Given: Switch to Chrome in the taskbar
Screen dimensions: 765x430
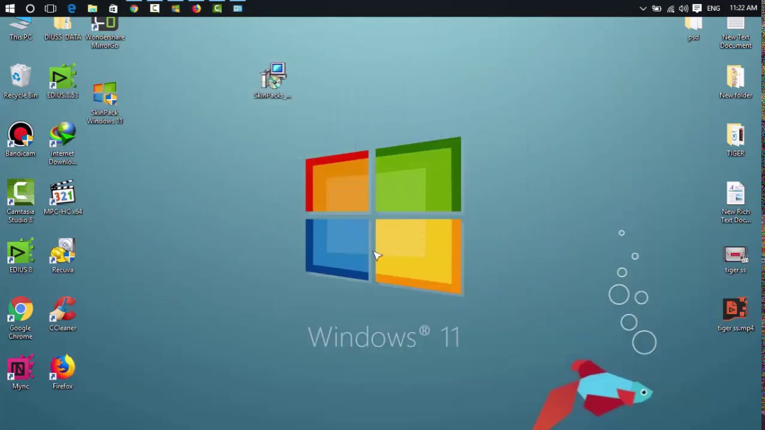Looking at the screenshot, I should point(134,8).
